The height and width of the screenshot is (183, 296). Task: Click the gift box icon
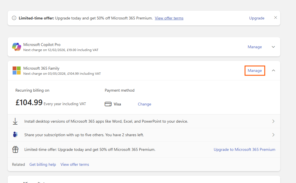[x=15, y=149]
